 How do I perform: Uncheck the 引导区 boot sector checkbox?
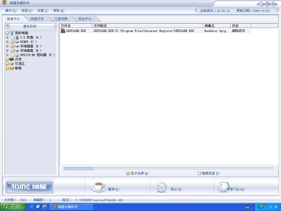pyautogui.click(x=7, y=64)
